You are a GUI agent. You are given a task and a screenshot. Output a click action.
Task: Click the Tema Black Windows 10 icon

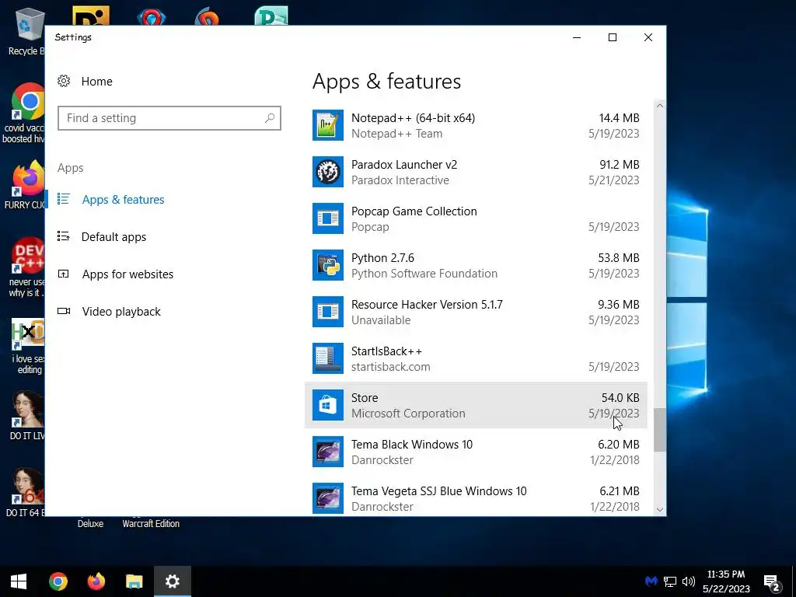pos(328,452)
